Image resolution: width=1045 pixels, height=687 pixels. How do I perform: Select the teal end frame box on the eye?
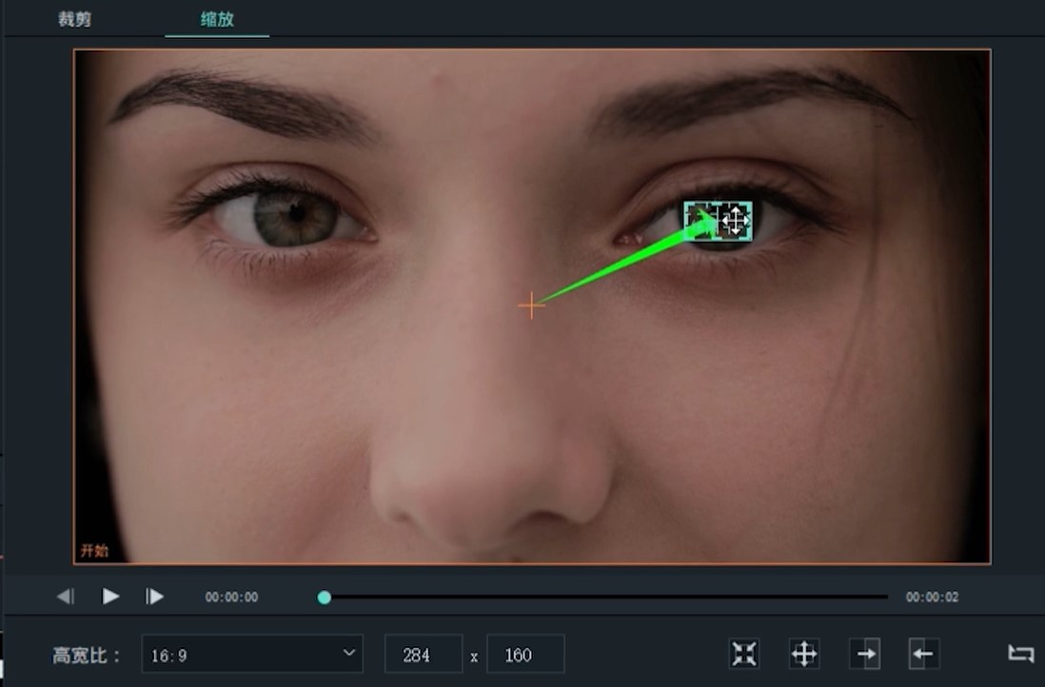(x=719, y=221)
